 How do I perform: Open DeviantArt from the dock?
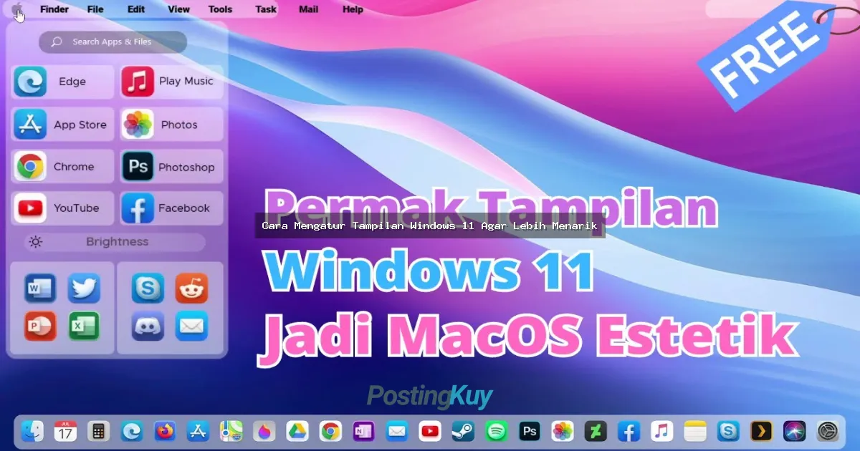596,431
